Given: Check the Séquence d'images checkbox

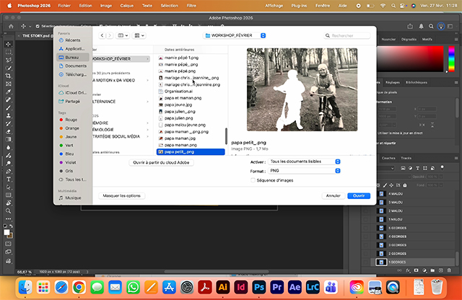Looking at the screenshot, I should [x=253, y=180].
